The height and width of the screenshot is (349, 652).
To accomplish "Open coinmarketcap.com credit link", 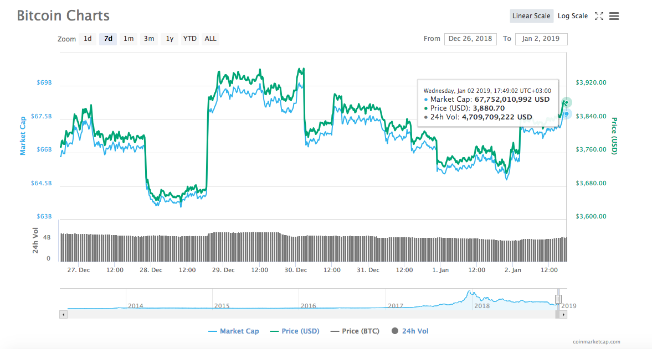I will click(596, 342).
